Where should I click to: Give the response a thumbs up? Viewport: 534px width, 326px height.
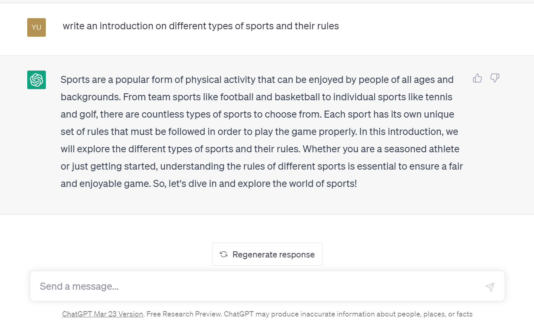pyautogui.click(x=477, y=78)
